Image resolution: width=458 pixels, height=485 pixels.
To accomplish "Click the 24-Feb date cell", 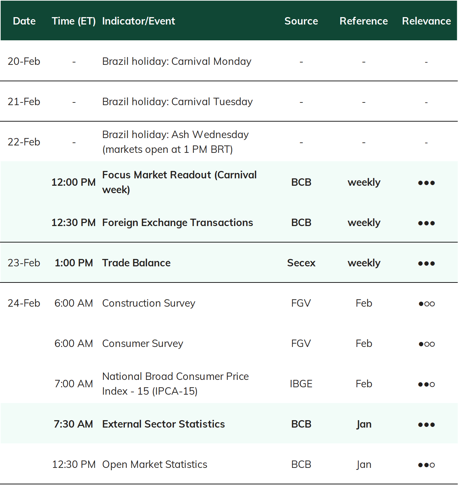I will (x=24, y=303).
